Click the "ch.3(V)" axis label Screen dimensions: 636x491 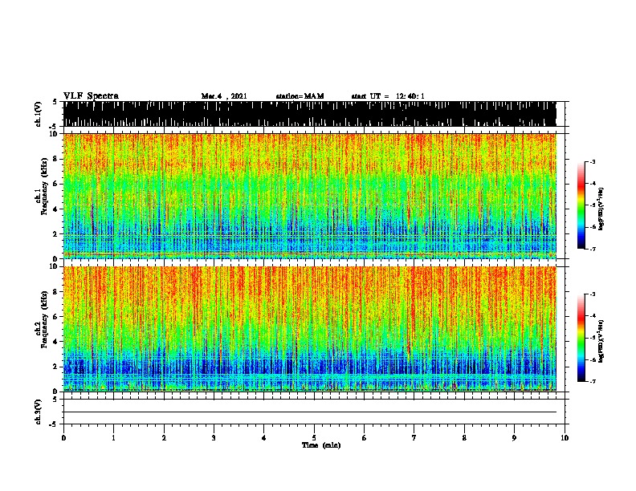[38, 412]
